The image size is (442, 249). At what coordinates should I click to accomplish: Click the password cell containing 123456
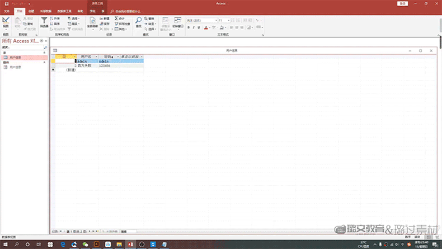pos(109,65)
